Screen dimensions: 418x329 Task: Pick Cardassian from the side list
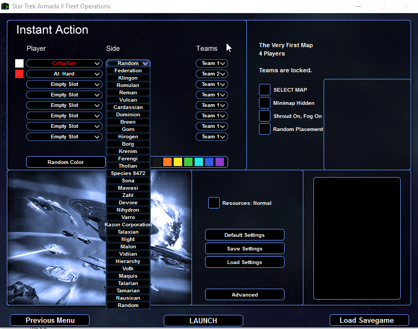click(128, 107)
